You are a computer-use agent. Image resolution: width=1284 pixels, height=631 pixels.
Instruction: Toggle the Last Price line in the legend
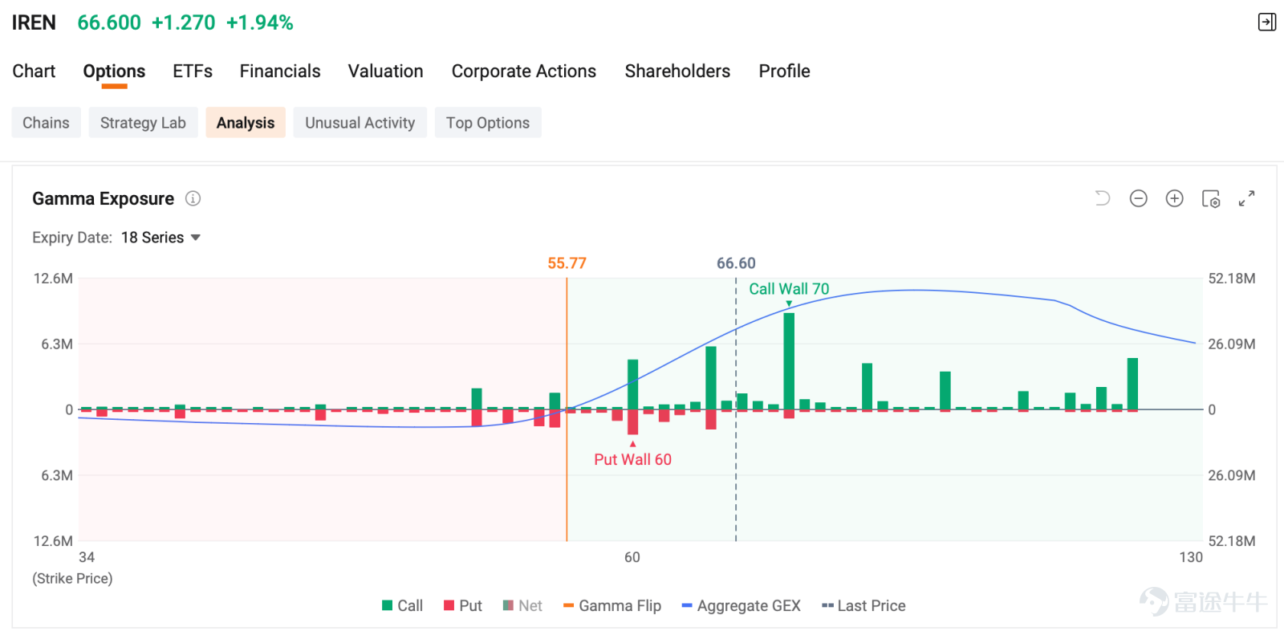tap(863, 605)
